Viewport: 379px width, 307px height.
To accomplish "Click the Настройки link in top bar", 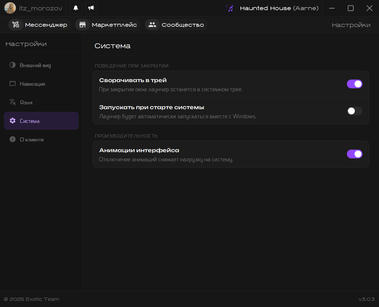I will (351, 25).
